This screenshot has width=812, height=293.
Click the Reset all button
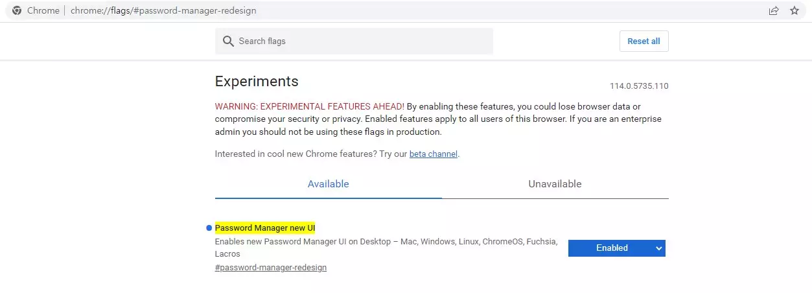click(644, 41)
